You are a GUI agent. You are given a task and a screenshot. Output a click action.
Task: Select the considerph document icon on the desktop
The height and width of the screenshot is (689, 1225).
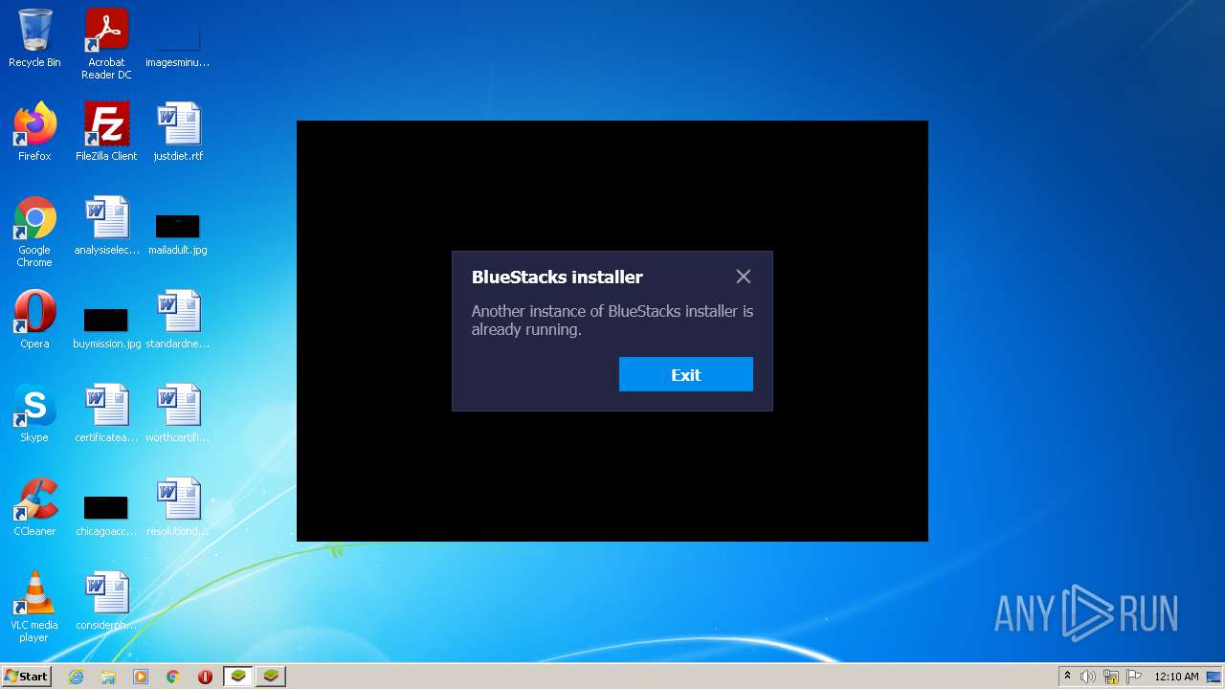106,601
